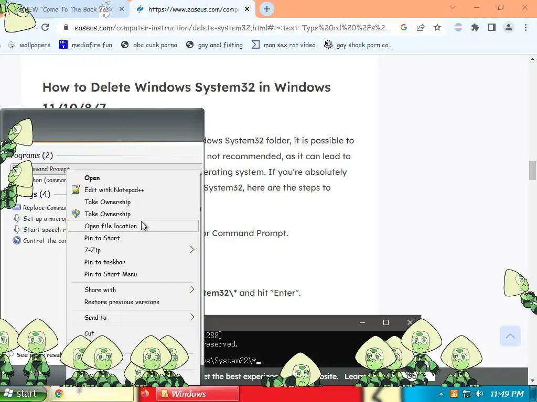Screen dimensions: 537x402
Task: Bookmark this page with the star
Action: (x=437, y=27)
